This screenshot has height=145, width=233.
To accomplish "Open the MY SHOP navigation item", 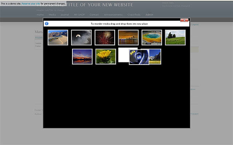I will (x=79, y=15).
